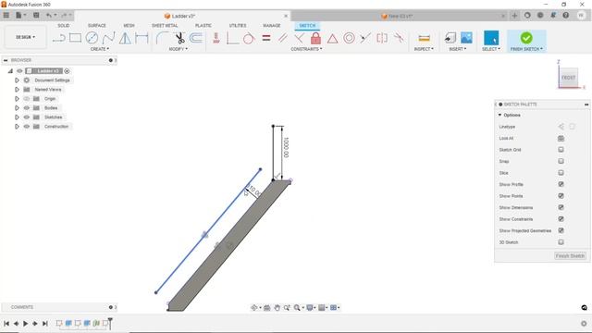592x333 pixels.
Task: Apply the Collinear constraint
Action: [365, 38]
